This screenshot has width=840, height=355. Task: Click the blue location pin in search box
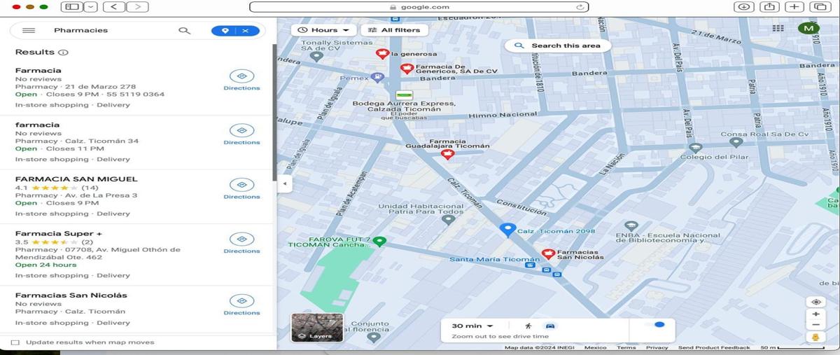(225, 31)
